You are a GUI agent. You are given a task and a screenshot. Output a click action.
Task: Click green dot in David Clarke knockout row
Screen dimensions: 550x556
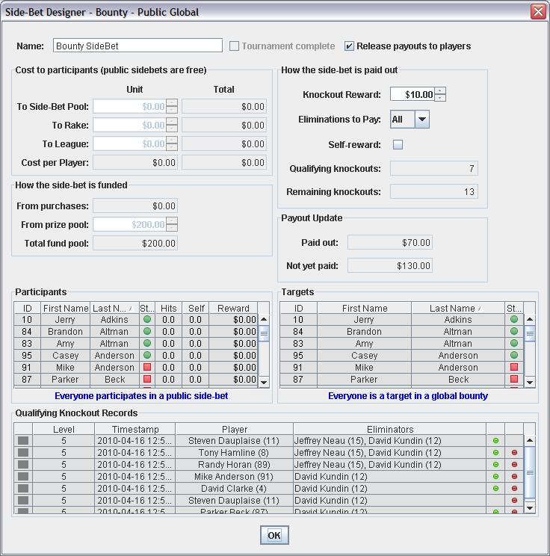[x=495, y=489]
